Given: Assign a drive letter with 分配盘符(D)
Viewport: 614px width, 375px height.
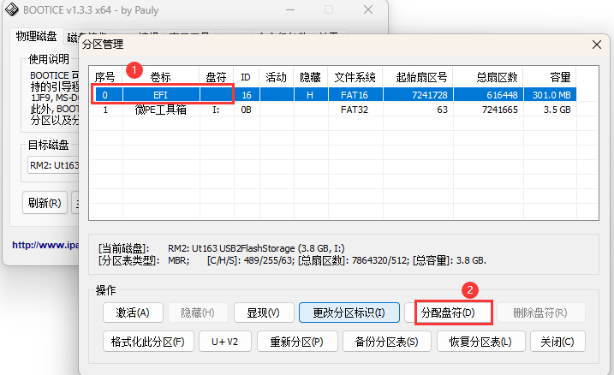Looking at the screenshot, I should 453,313.
